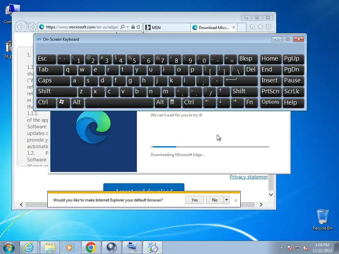Click the spacebar on the On-Screen Keyboard
339x254 pixels.
point(119,103)
